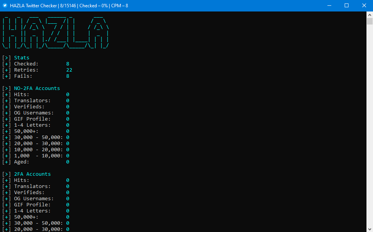The width and height of the screenshot is (373, 232).
Task: Click '20,000 - 30,000:' under NO-2FA Accounts
Action: [x=39, y=144]
